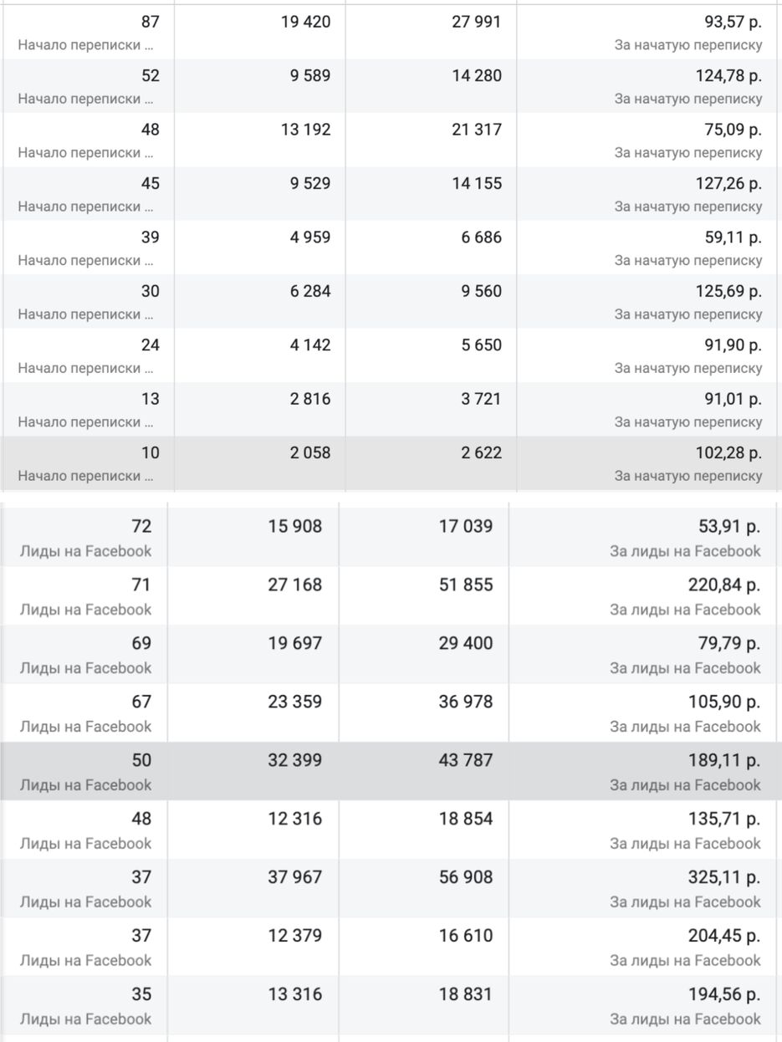The width and height of the screenshot is (782, 1042).
Task: Click impressions value 18 854
Action: 466,819
